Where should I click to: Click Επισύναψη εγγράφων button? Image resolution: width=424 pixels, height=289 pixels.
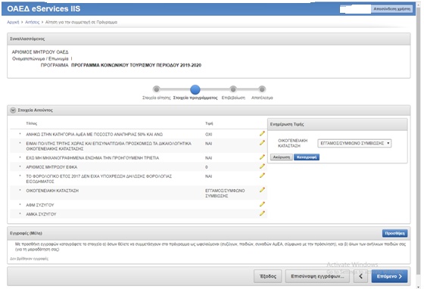pos(317,276)
